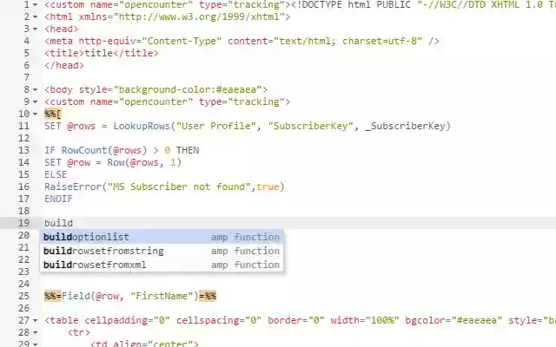Click line number 11 in gutter
Viewport: 556px width, 347px height.
tap(23, 126)
